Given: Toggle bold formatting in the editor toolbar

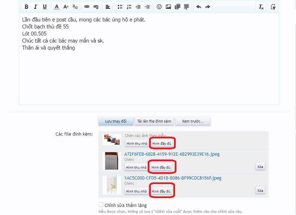Looking at the screenshot, I should [26, 7].
